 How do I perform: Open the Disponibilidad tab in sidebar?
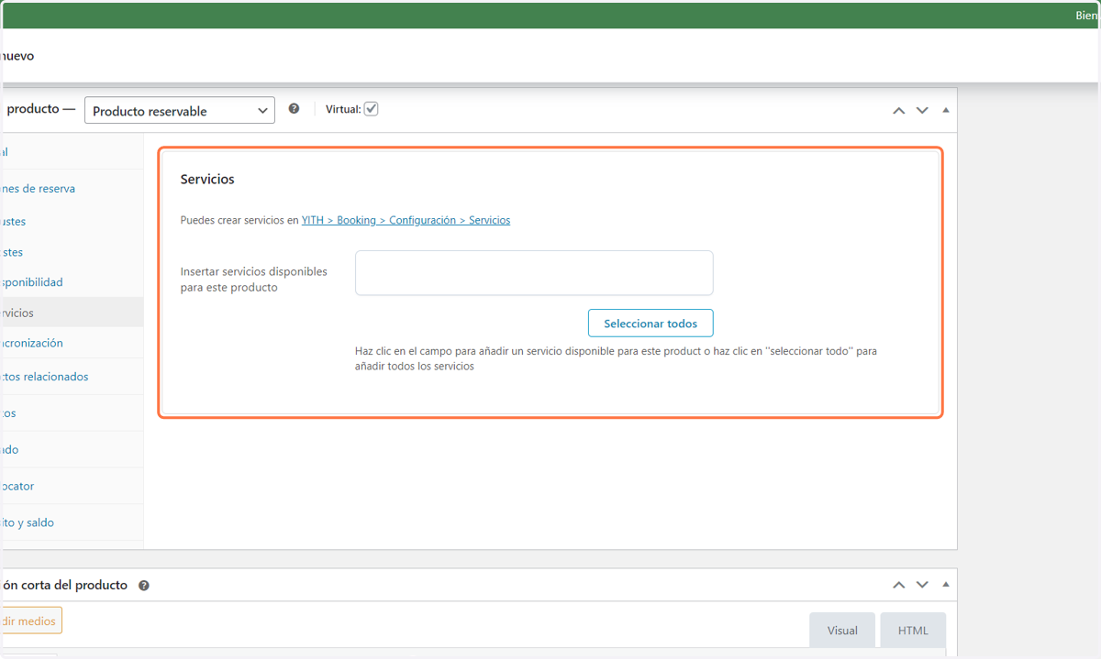pyautogui.click(x=72, y=282)
